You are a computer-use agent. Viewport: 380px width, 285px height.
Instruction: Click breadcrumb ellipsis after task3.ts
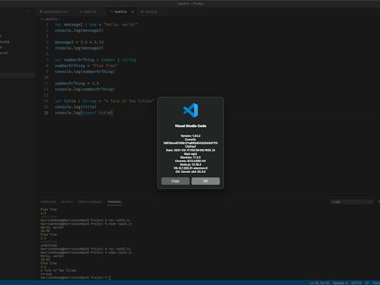pyautogui.click(x=63, y=19)
